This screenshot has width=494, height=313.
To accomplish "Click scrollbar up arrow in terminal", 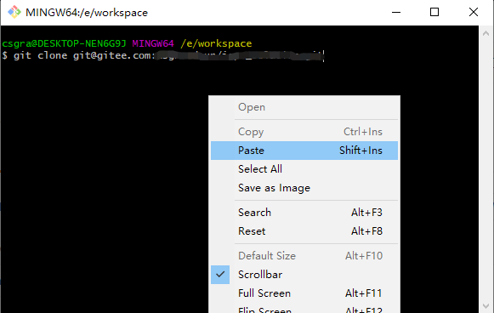I will pos(485,33).
